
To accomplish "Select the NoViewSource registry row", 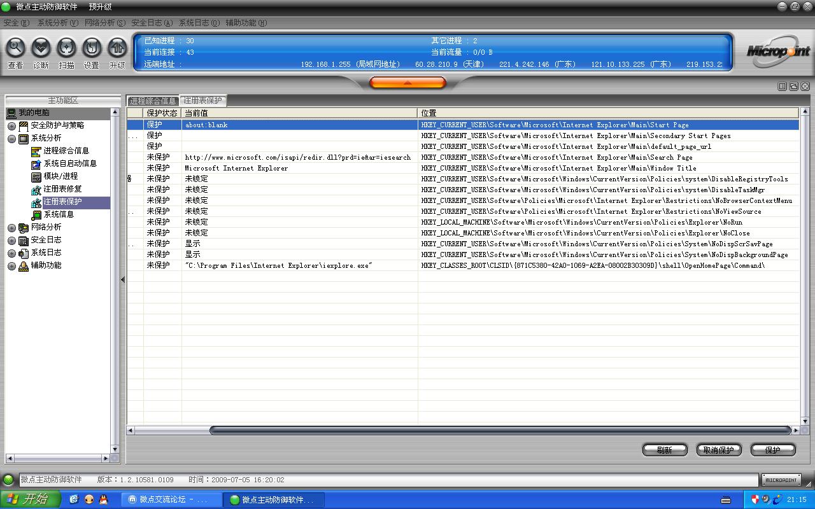I will point(463,211).
